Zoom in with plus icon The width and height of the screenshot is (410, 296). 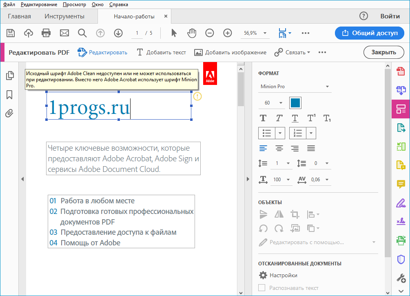tap(228, 33)
